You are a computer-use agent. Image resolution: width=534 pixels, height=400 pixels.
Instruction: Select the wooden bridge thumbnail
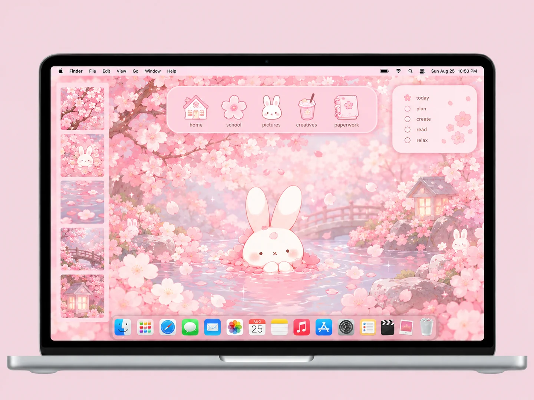(x=82, y=249)
